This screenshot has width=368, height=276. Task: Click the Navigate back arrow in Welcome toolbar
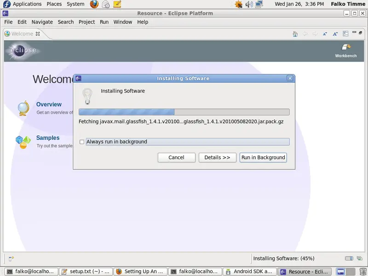(x=305, y=34)
